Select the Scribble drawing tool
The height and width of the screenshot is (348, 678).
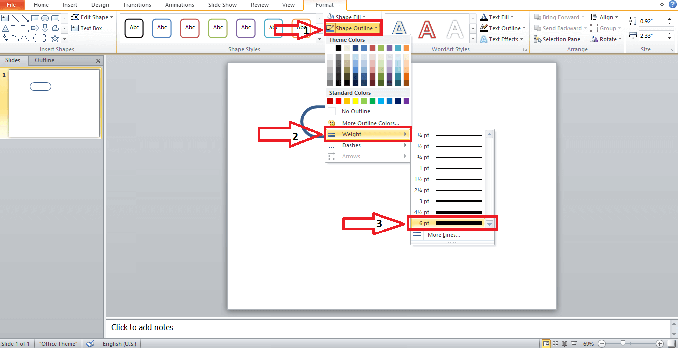pos(5,38)
